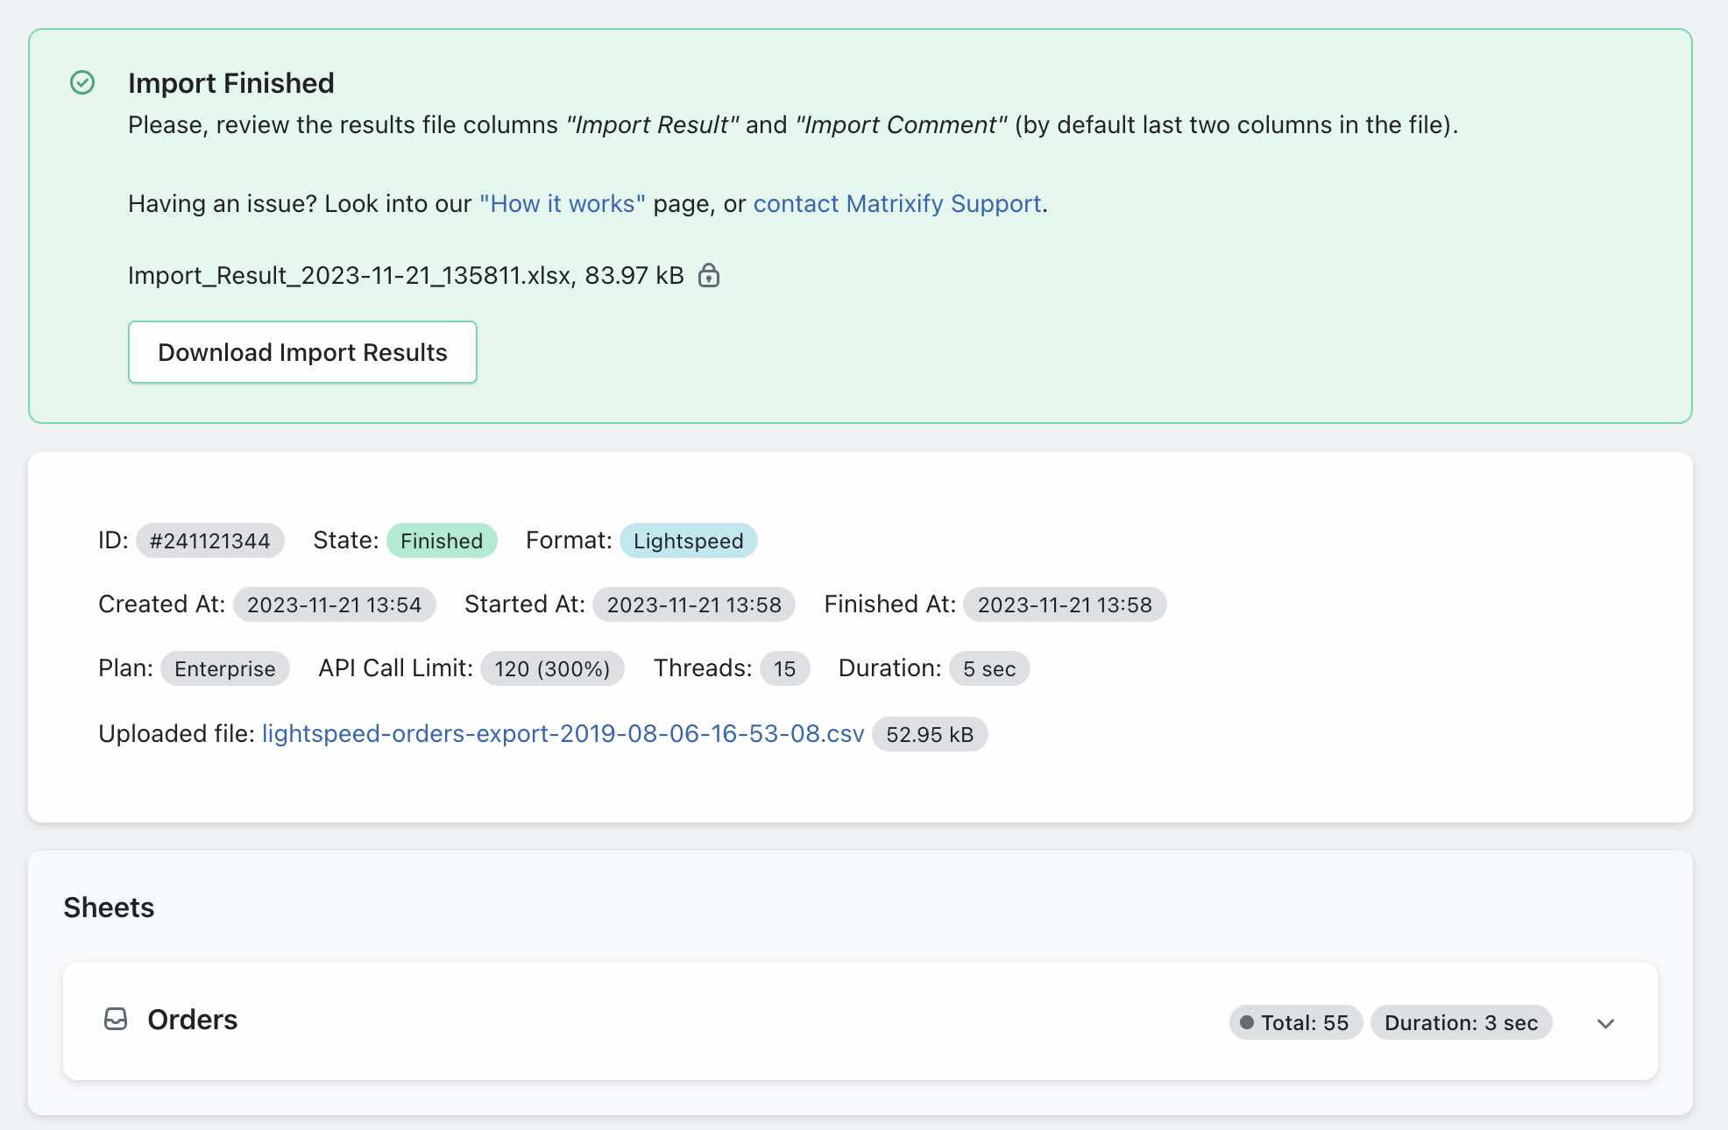
Task: Click the green success checkmark icon
Action: 82,83
